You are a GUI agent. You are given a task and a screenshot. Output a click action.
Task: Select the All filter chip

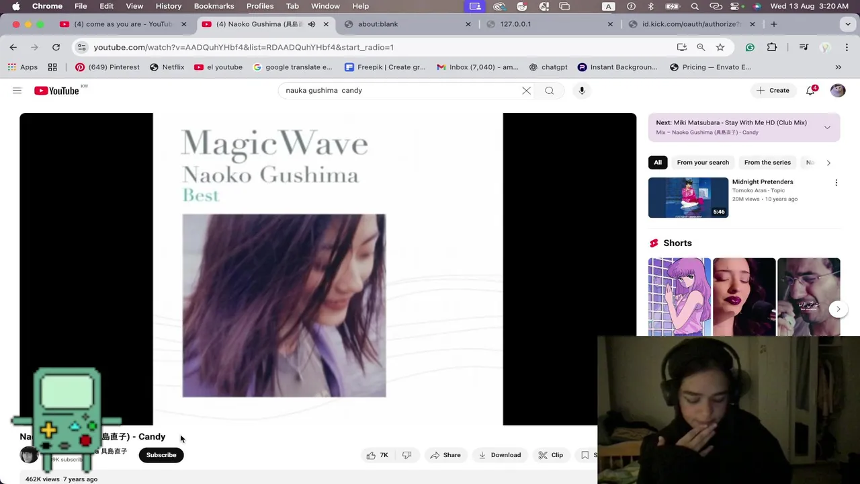[658, 162]
